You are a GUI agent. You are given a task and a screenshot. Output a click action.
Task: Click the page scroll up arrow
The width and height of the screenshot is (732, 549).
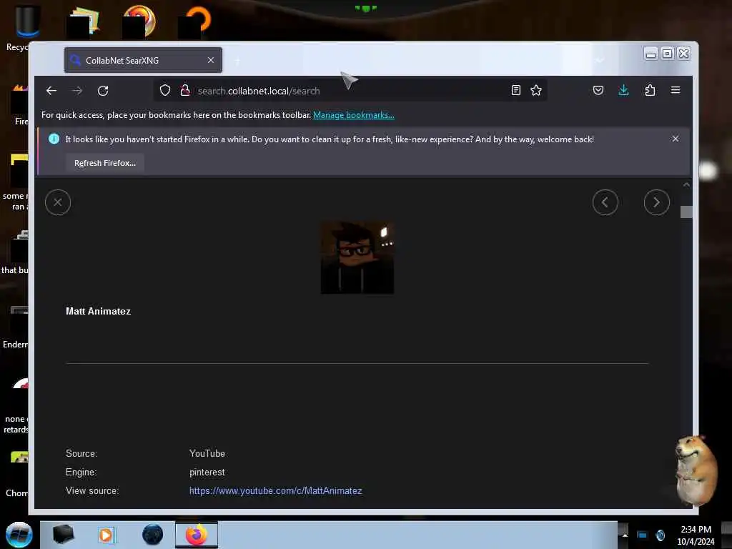pos(686,185)
